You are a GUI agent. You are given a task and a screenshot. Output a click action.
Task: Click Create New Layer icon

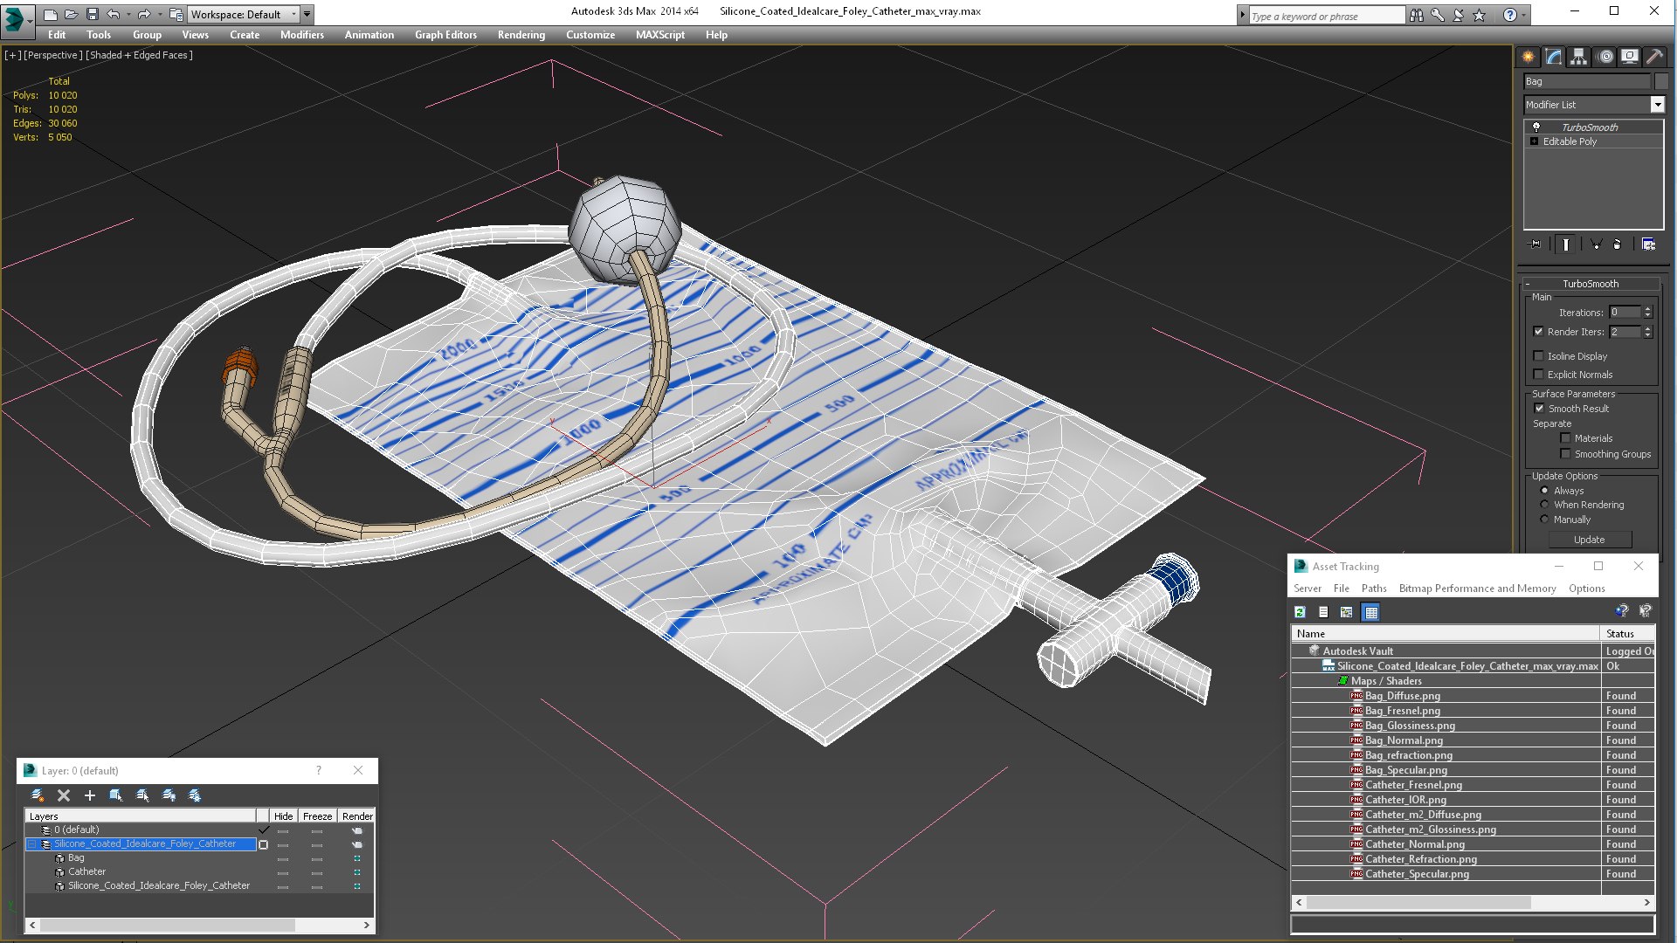(x=38, y=795)
